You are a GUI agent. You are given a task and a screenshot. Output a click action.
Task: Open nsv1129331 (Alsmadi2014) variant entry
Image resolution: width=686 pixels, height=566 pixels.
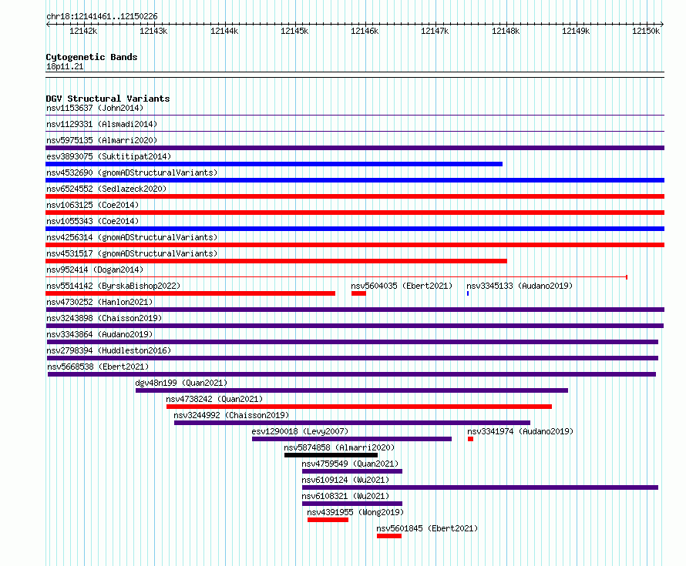tap(102, 124)
